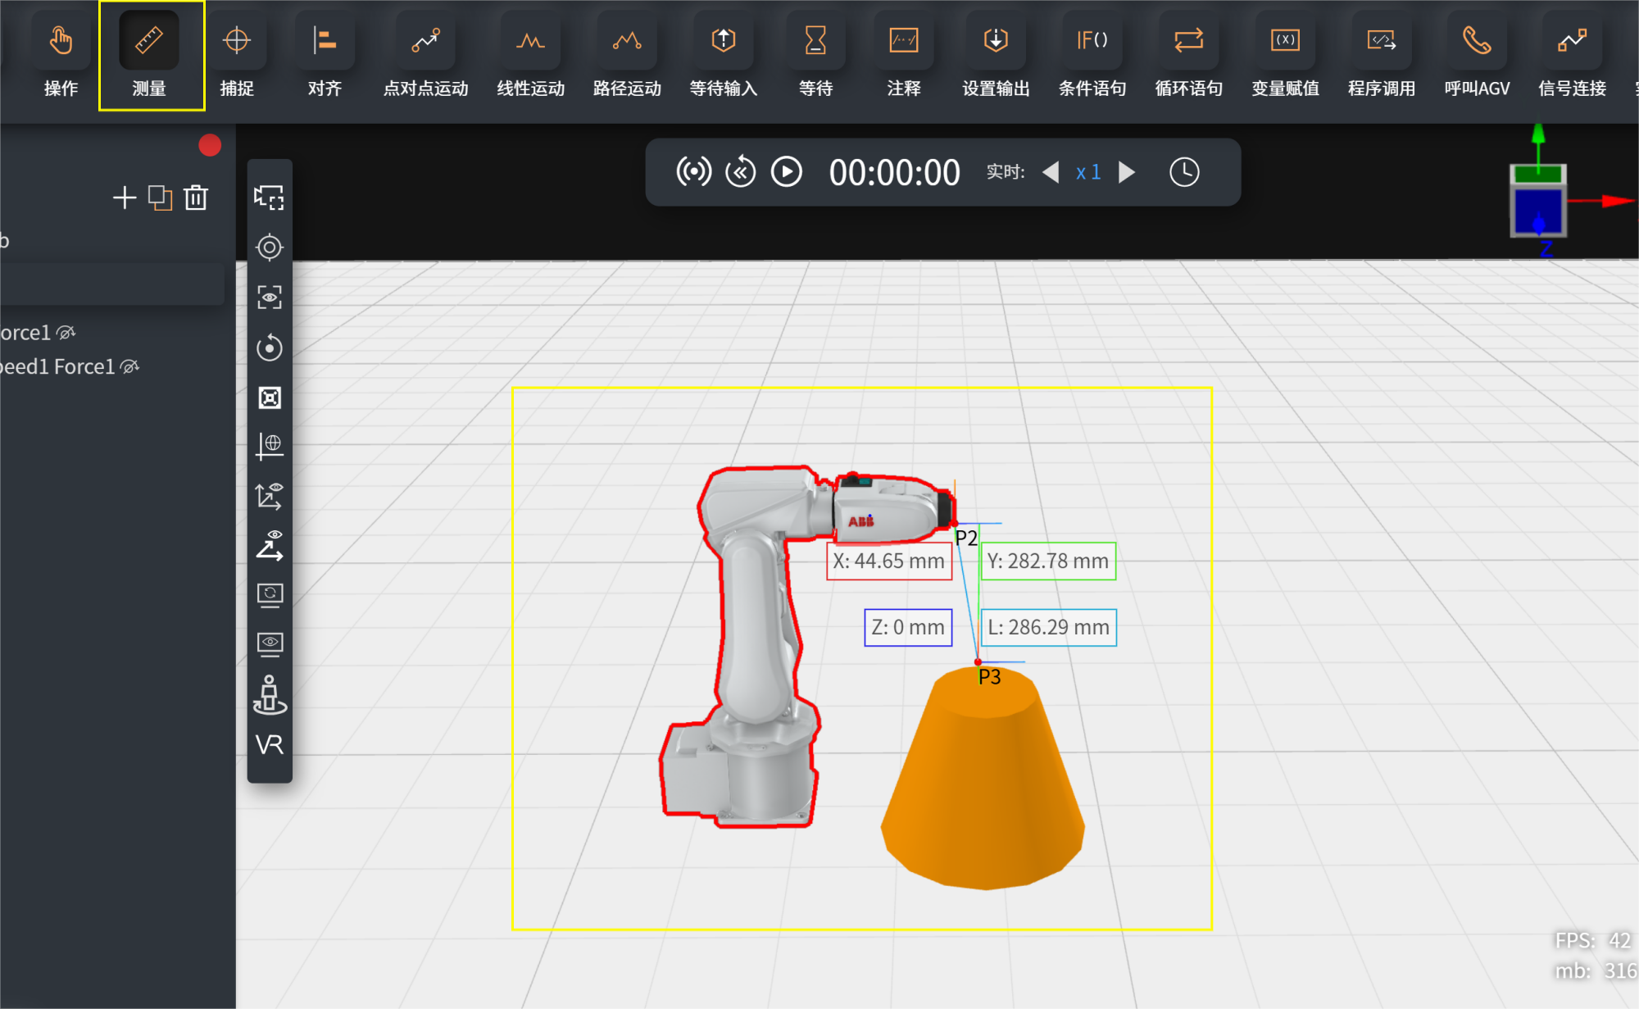
Task: Click the red record indicator
Action: [210, 145]
